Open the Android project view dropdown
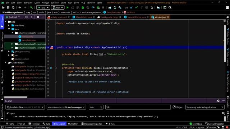This screenshot has height=129, width=230. pyautogui.click(x=13, y=17)
